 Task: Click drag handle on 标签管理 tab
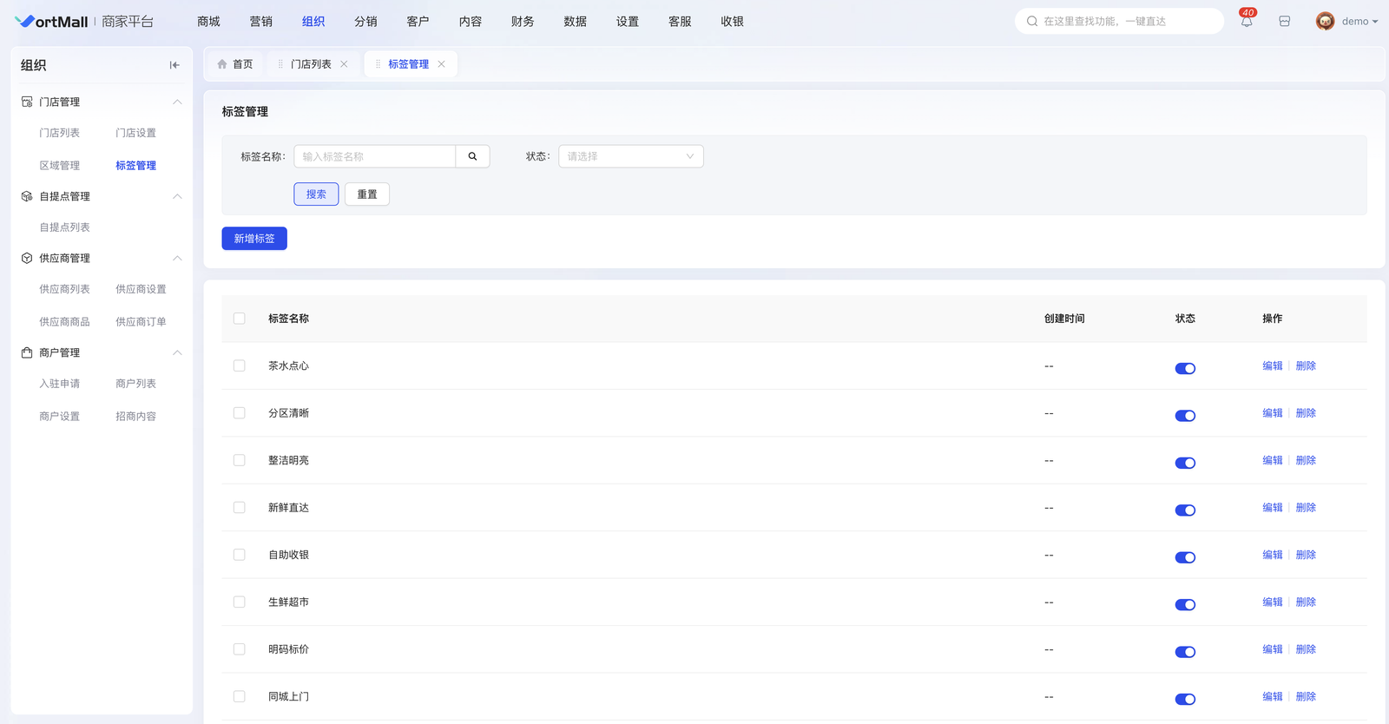point(378,64)
